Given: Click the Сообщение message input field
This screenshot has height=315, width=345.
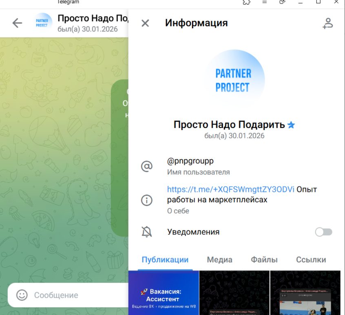Looking at the screenshot, I should pos(73,295).
